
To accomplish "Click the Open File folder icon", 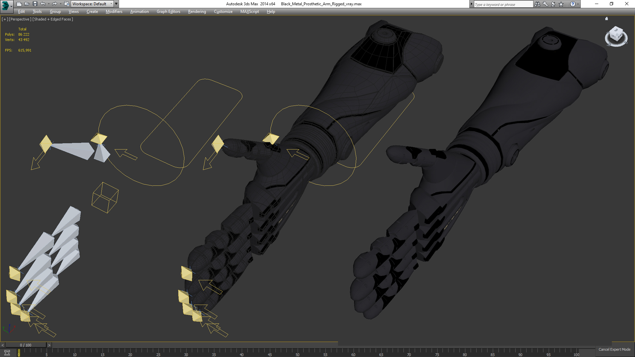I will pos(27,4).
